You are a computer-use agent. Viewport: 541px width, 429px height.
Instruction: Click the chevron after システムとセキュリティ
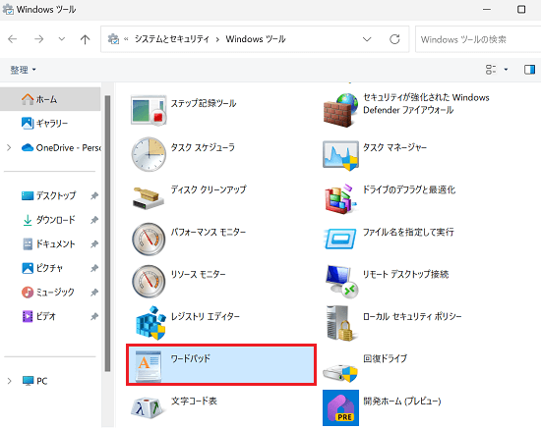click(217, 39)
